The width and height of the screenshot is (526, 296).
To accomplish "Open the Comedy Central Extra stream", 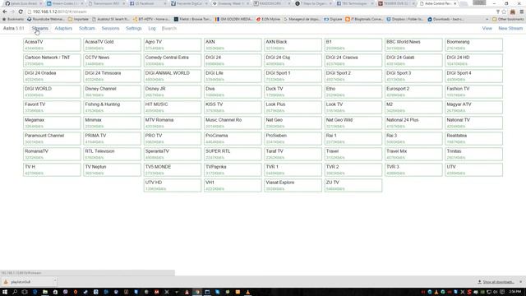I will (173, 60).
